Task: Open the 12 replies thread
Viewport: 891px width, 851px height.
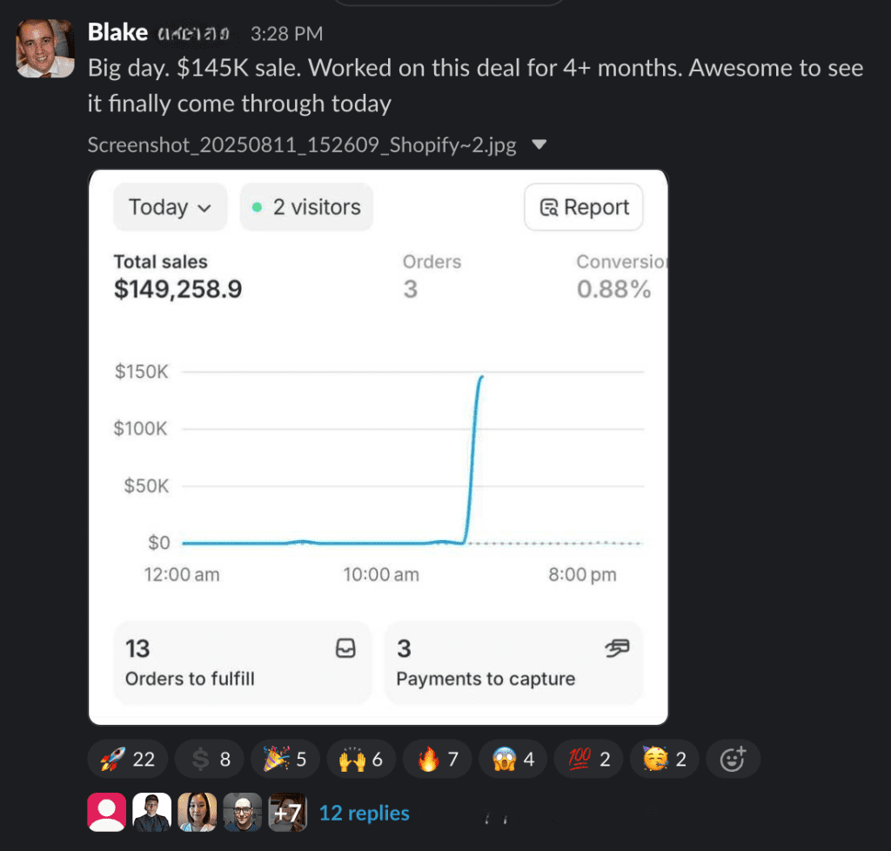Action: pyautogui.click(x=364, y=813)
